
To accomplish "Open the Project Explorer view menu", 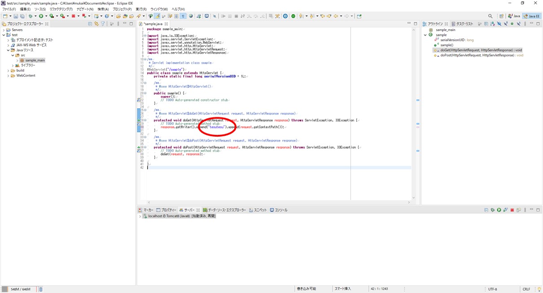I will click(118, 24).
